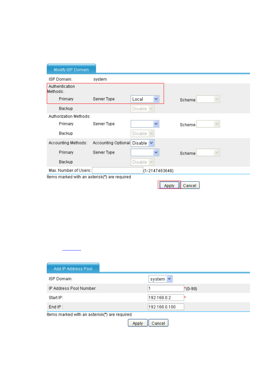Open the Accounting Primary Scheme dropdown
Viewport: 277px width, 376px height.
click(208, 153)
